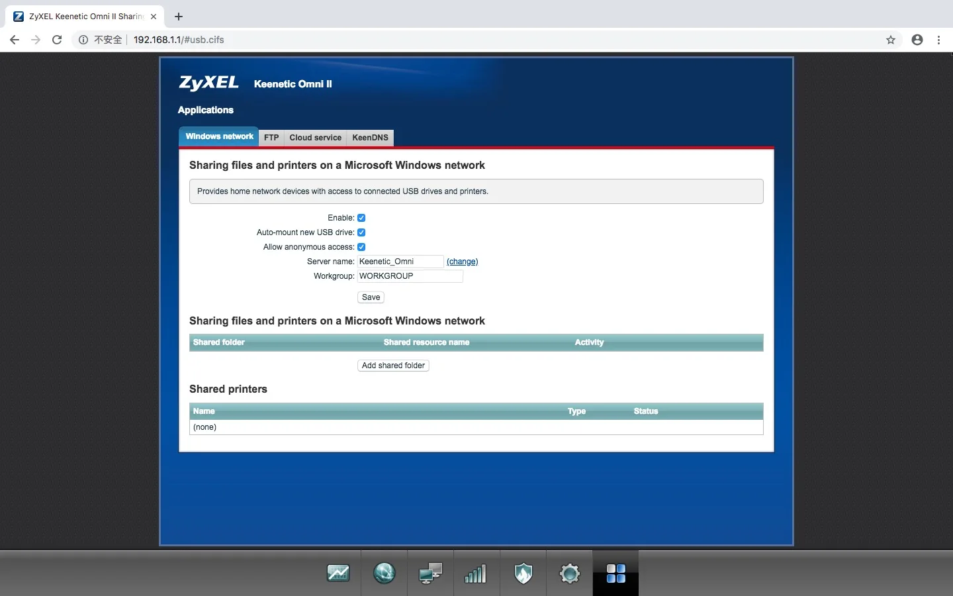Click the Applications page title
Viewport: 953px width, 596px height.
[x=206, y=110]
